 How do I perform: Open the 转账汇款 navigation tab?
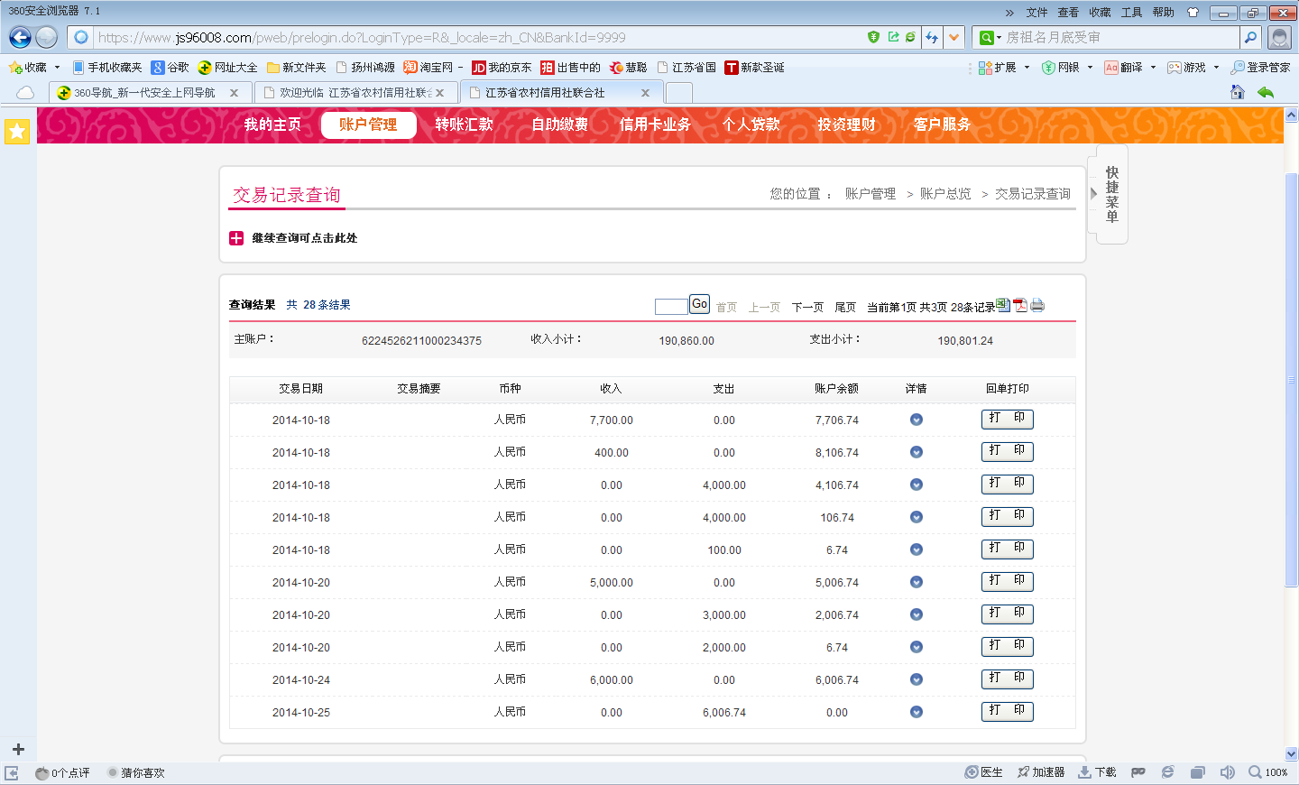(x=464, y=125)
